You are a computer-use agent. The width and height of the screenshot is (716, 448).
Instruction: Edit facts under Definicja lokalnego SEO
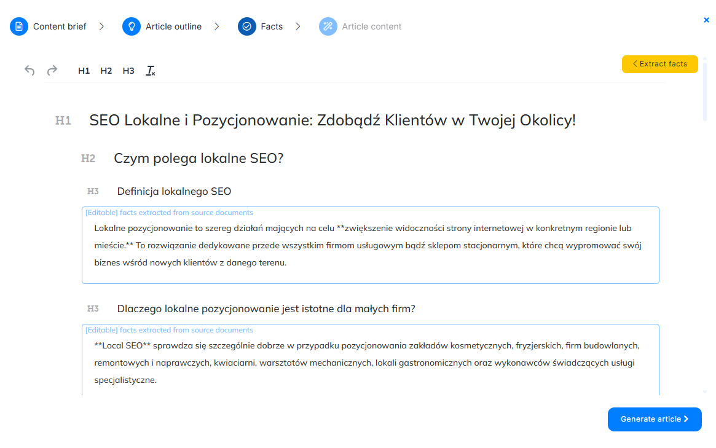(x=370, y=246)
